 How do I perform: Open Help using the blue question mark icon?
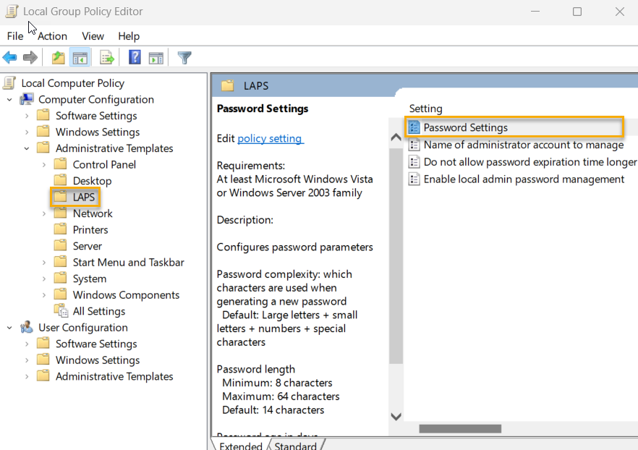click(x=134, y=57)
